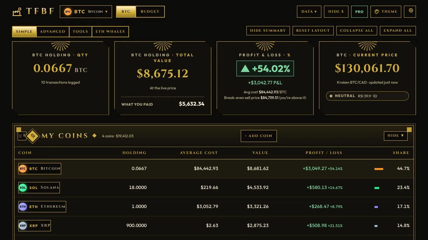Viewport: 428px width, 240px height.
Task: Click the Neutral RSI indicator pill
Action: [367, 96]
